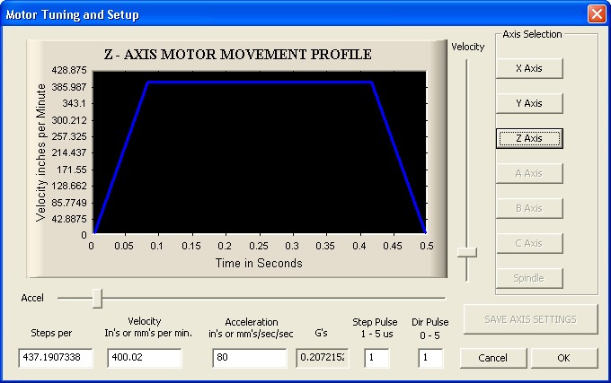Click the Acceleration field showing 80
The width and height of the screenshot is (611, 383).
pyautogui.click(x=249, y=358)
